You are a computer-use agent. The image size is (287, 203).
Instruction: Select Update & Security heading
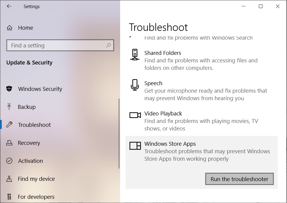[30, 62]
